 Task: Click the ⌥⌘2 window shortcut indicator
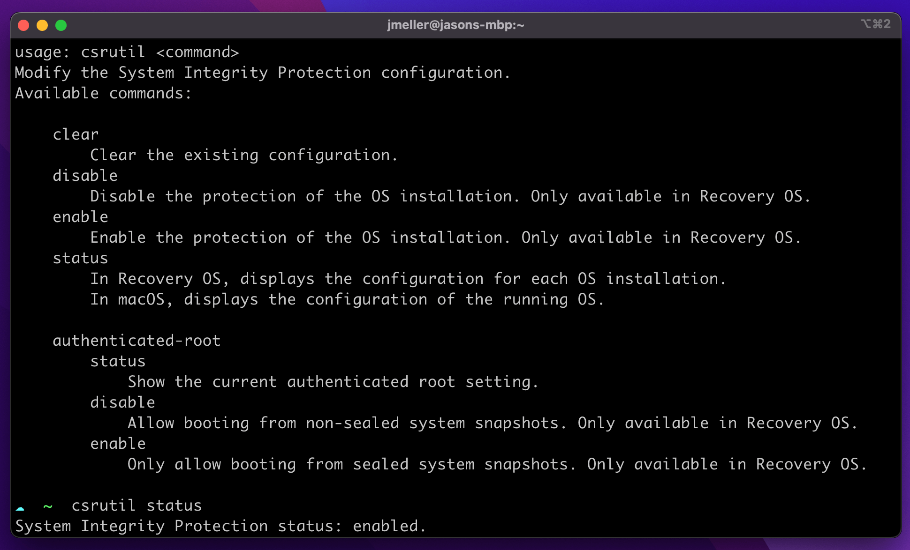click(x=875, y=24)
